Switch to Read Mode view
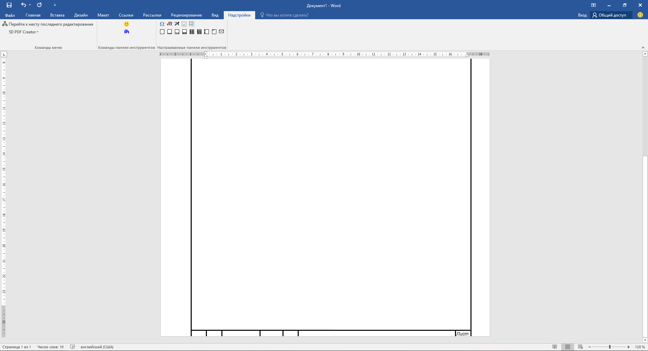The height and width of the screenshot is (351, 648). (555, 347)
